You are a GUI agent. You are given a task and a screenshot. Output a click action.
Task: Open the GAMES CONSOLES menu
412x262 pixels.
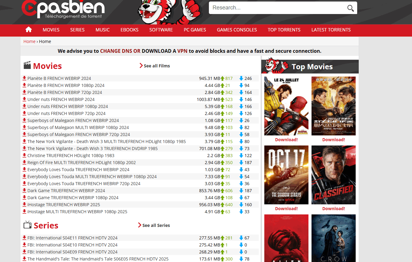(x=237, y=30)
